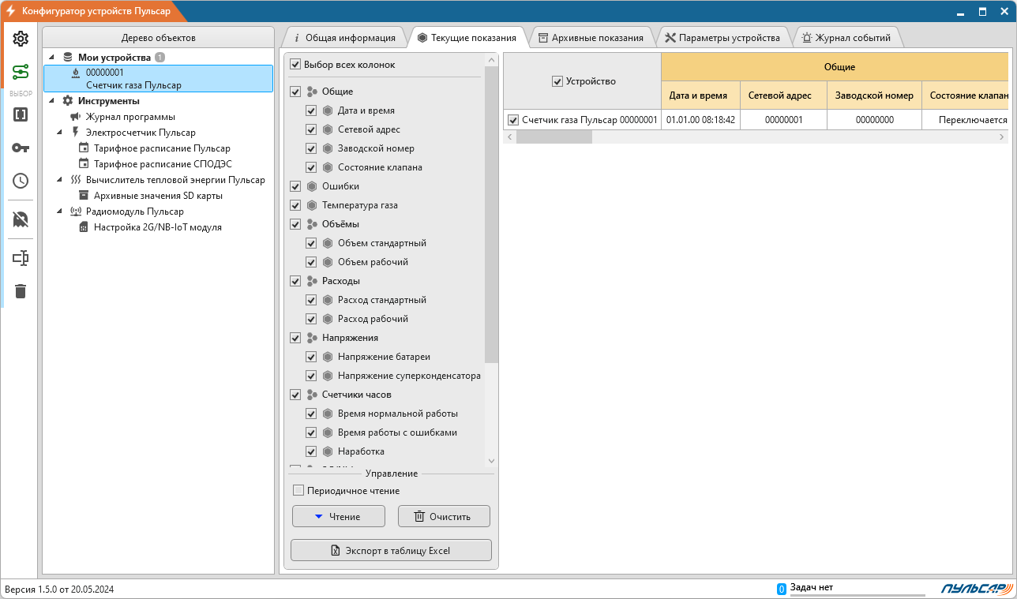Image resolution: width=1017 pixels, height=599 pixels.
Task: Select Архивные значения SD карты item
Action: pyautogui.click(x=158, y=196)
